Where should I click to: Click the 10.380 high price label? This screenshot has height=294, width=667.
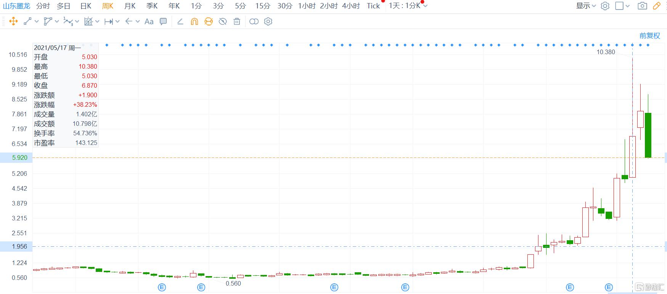[606, 52]
